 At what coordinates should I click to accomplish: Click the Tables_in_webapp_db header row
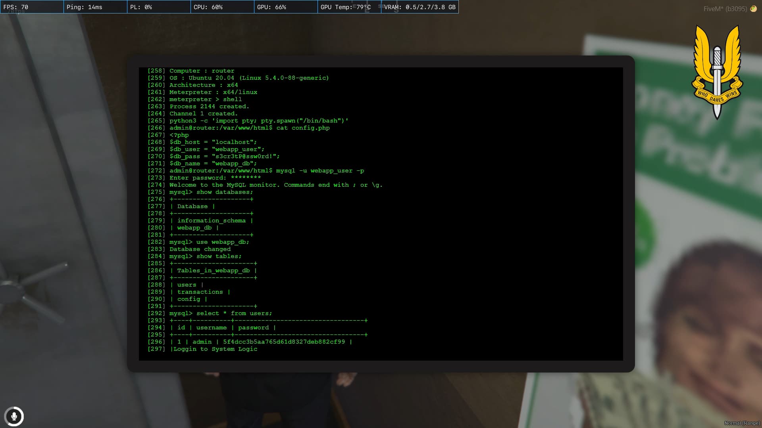[x=202, y=271]
